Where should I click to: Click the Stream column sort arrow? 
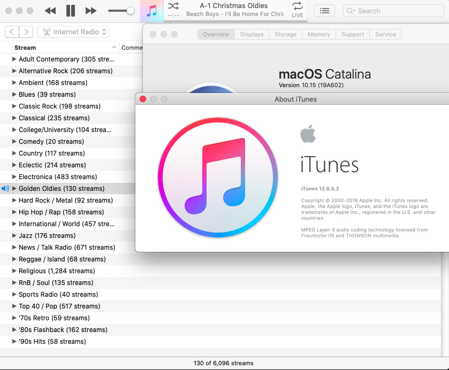click(x=114, y=47)
